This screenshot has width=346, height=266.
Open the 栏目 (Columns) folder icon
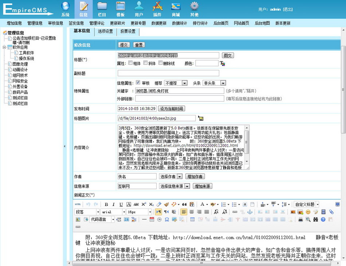point(102,9)
